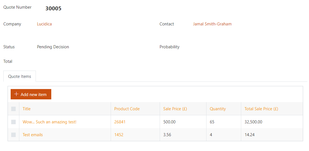
Task: Open the Test emails item
Action: pyautogui.click(x=33, y=135)
